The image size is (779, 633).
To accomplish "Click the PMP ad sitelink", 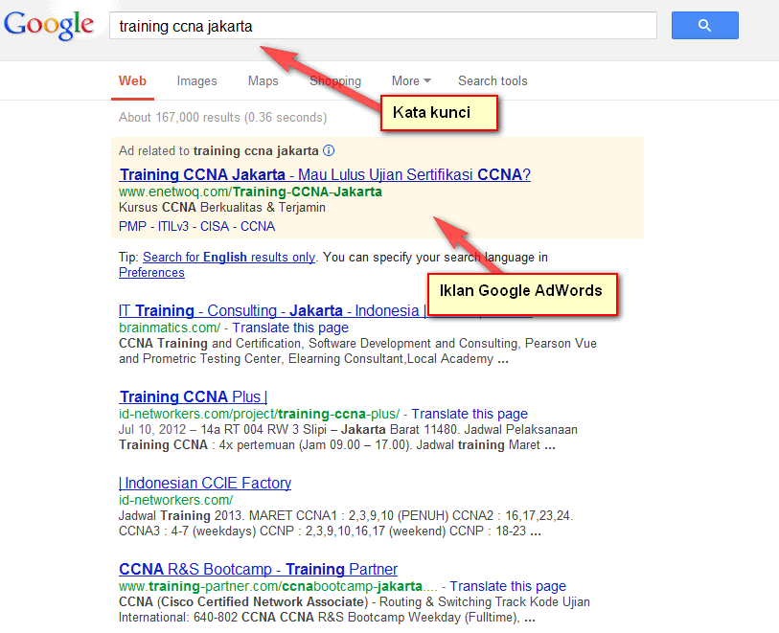I will point(132,226).
